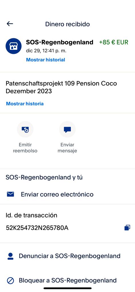Open the Mostrar historial link
This screenshot has width=135, height=292.
pyautogui.click(x=45, y=60)
